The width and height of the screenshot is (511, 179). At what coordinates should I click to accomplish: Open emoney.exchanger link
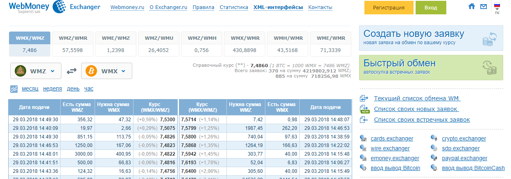pyautogui.click(x=395, y=158)
